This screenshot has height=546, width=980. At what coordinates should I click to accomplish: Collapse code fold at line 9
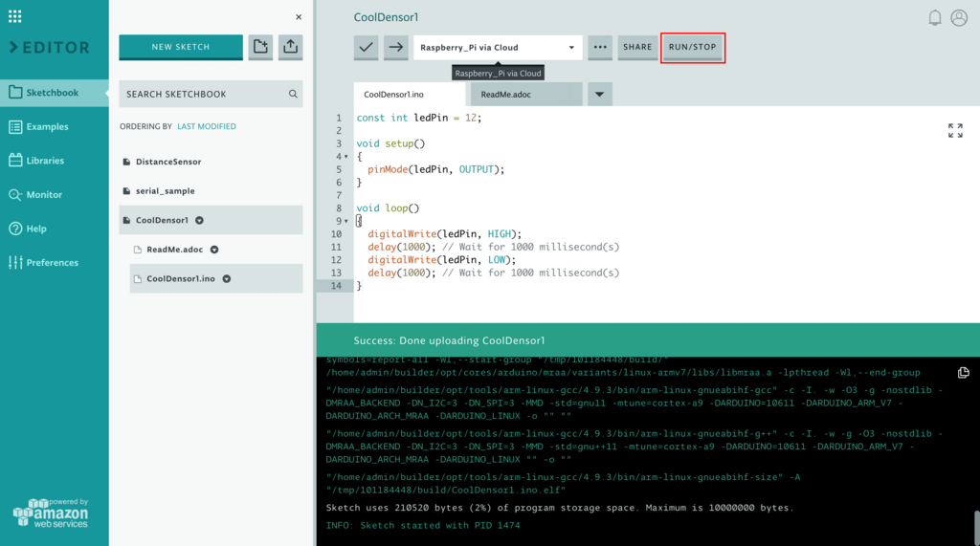point(346,221)
